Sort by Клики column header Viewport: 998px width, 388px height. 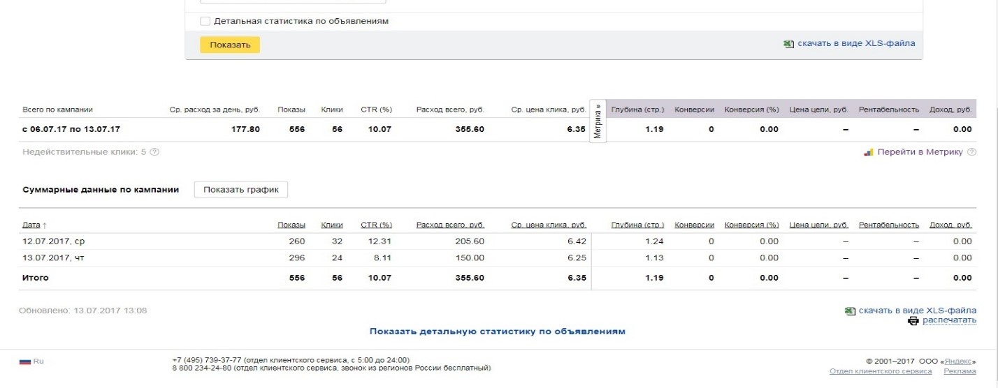(331, 225)
